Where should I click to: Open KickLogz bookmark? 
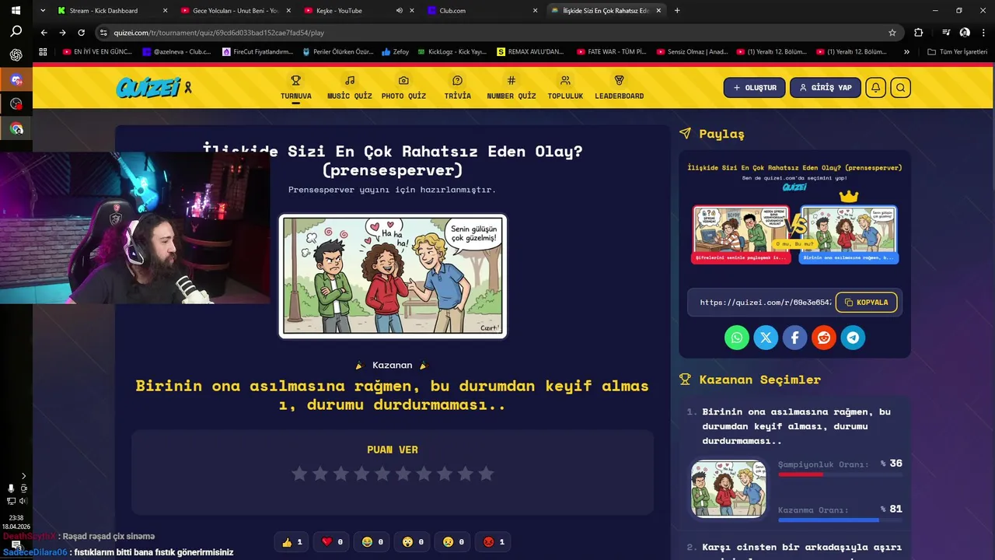pyautogui.click(x=451, y=52)
